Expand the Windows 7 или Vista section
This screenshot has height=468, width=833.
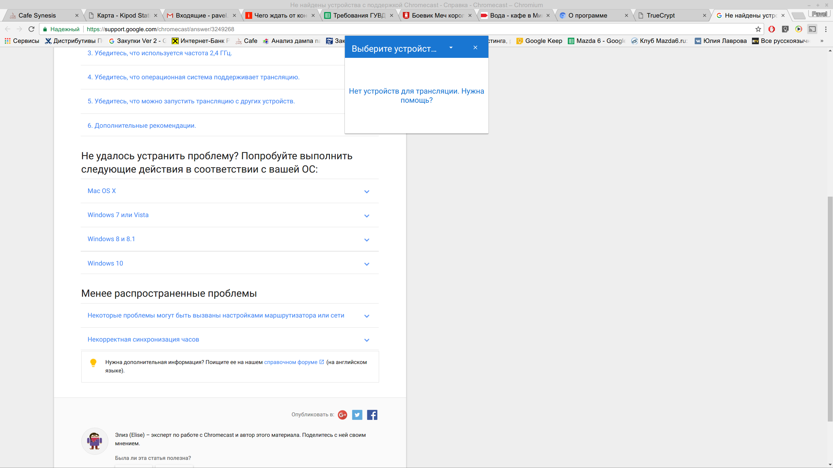click(x=230, y=215)
